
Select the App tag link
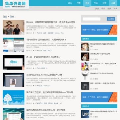(x=62, y=33)
